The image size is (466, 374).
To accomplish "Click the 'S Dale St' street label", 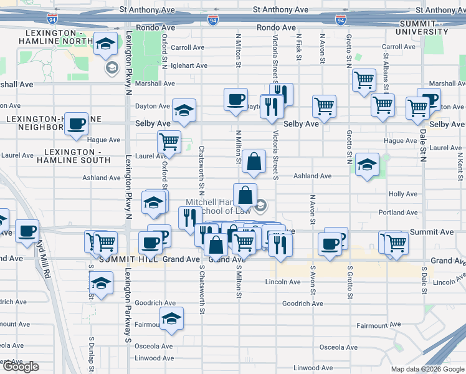I will tap(424, 280).
